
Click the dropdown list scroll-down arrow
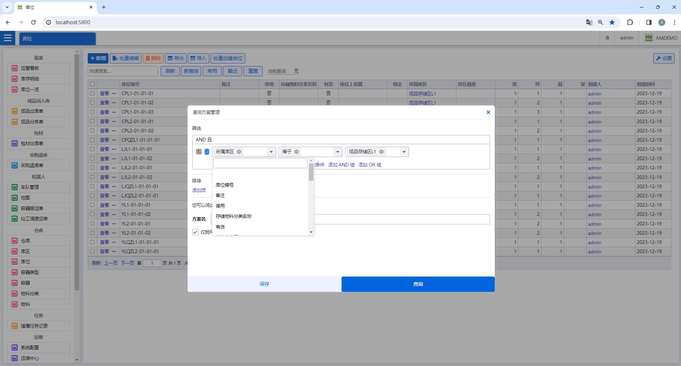tap(311, 232)
